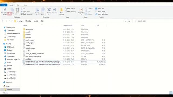The width and height of the screenshot is (173, 97).
Task: Sort by Size column header
Action: tap(98, 26)
